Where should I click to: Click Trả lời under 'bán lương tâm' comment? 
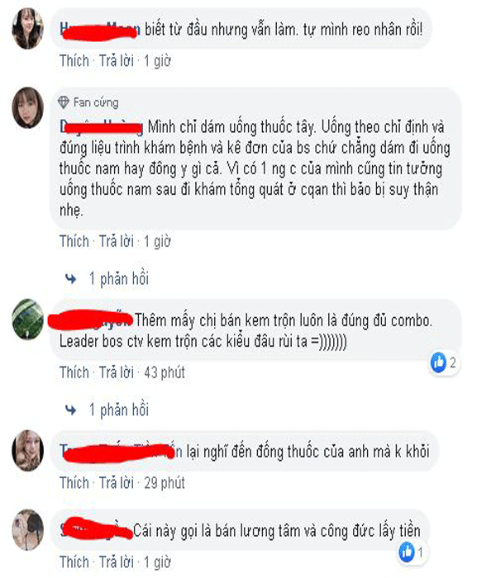[117, 562]
